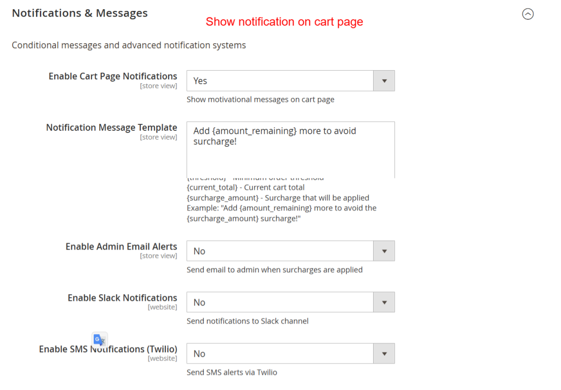Click the Enable Admin Email Alerts field label
561x390 pixels.
click(121, 246)
